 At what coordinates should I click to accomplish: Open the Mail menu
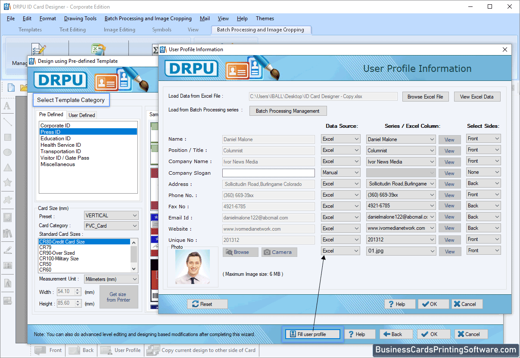click(205, 19)
